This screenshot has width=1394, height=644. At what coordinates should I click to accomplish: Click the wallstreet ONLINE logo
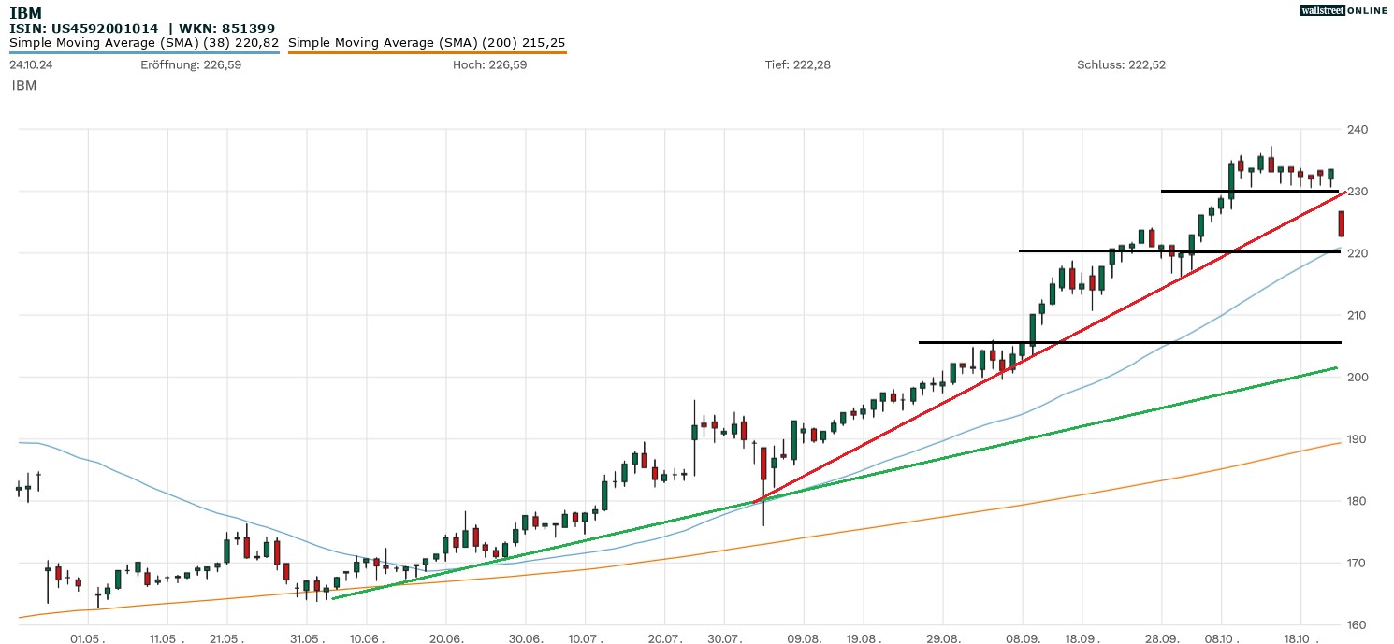[1343, 10]
